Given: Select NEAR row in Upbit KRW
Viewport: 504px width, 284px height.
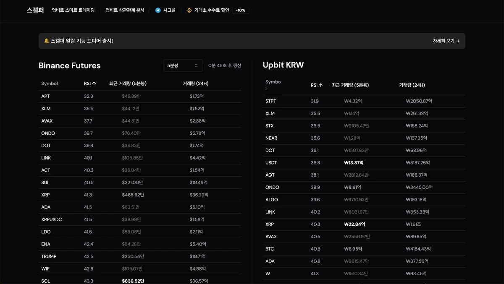Looking at the screenshot, I should click(x=364, y=138).
